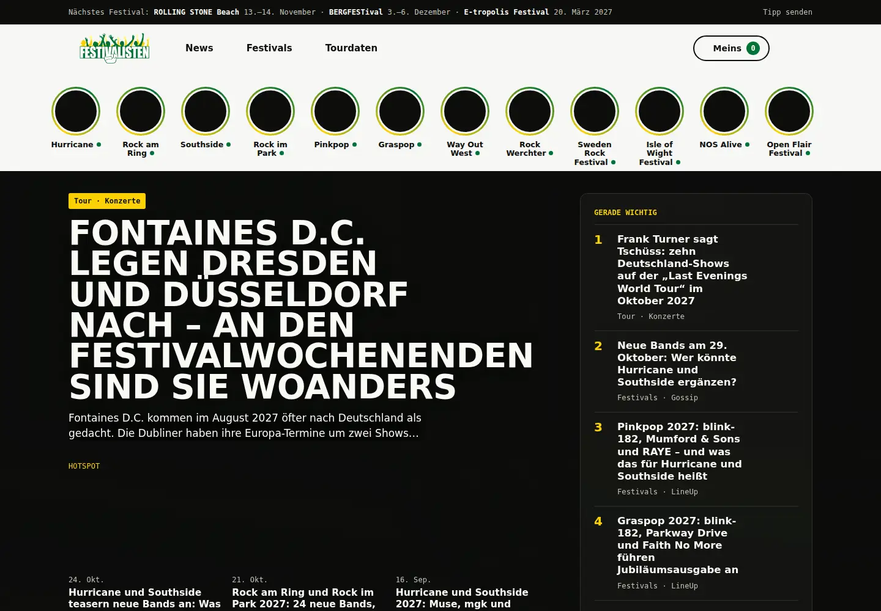Open Pinkpop 2027 blink-182 article

click(x=679, y=452)
